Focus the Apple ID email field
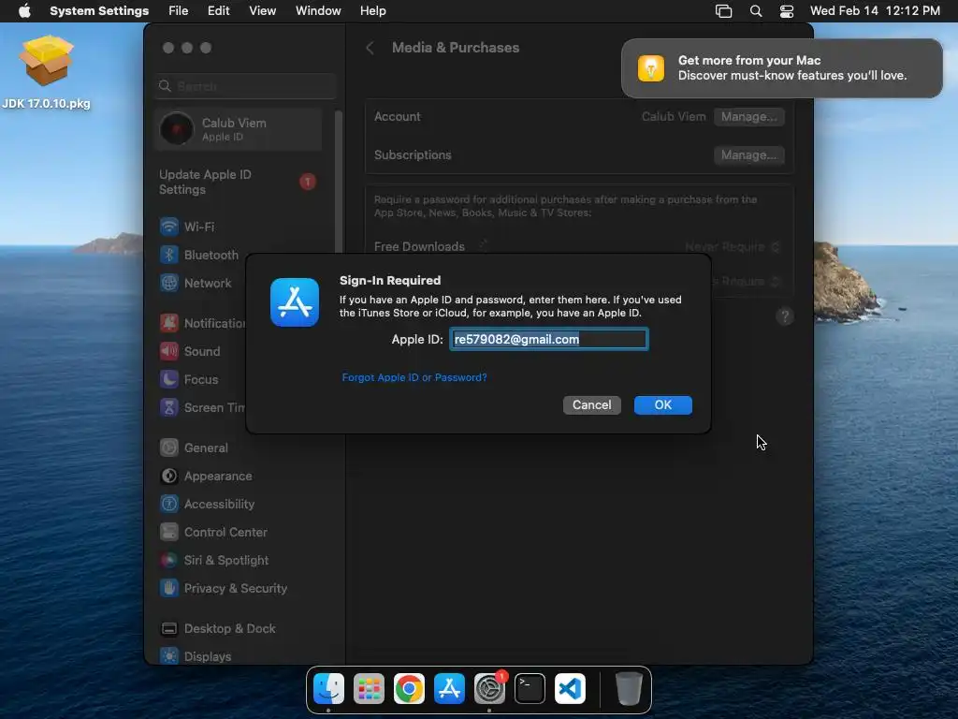 pyautogui.click(x=548, y=339)
